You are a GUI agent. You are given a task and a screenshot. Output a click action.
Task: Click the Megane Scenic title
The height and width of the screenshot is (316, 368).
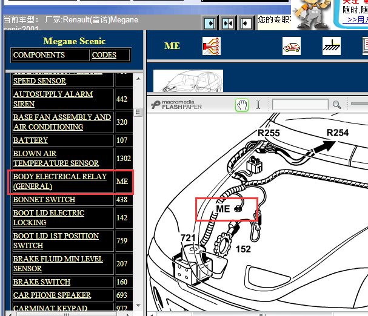tap(74, 41)
